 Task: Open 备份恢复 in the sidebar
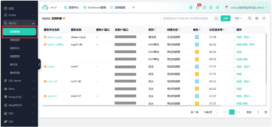15,73
